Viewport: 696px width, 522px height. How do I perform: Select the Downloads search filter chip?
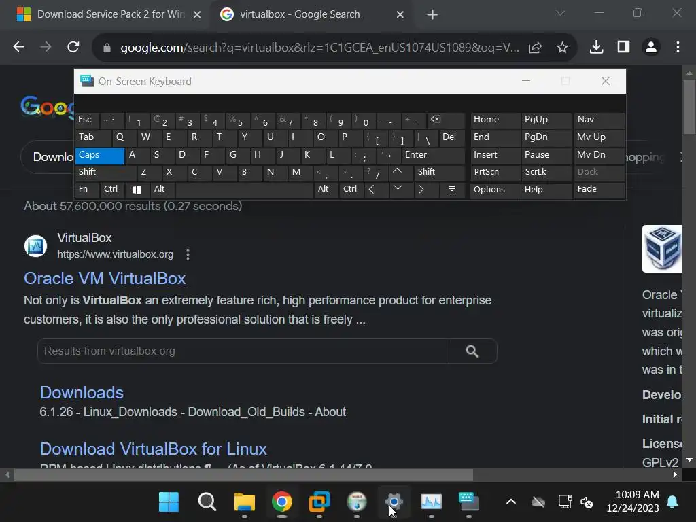coord(48,157)
